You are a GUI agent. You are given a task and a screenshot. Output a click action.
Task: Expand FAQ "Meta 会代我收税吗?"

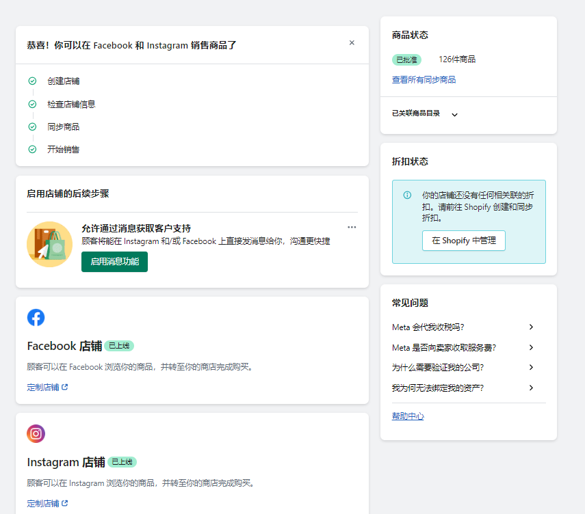pos(463,327)
